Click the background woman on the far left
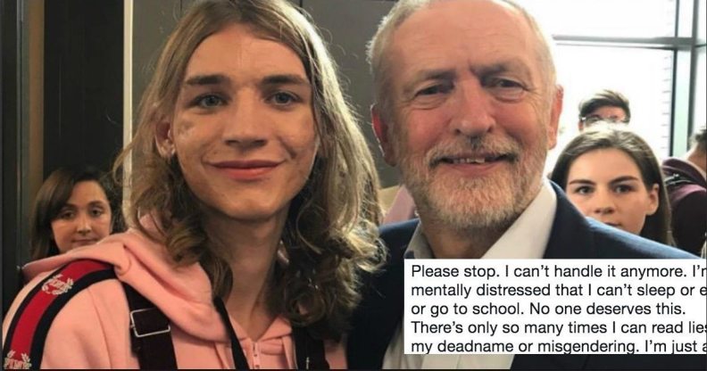This screenshot has height=371, width=707. [x=72, y=211]
